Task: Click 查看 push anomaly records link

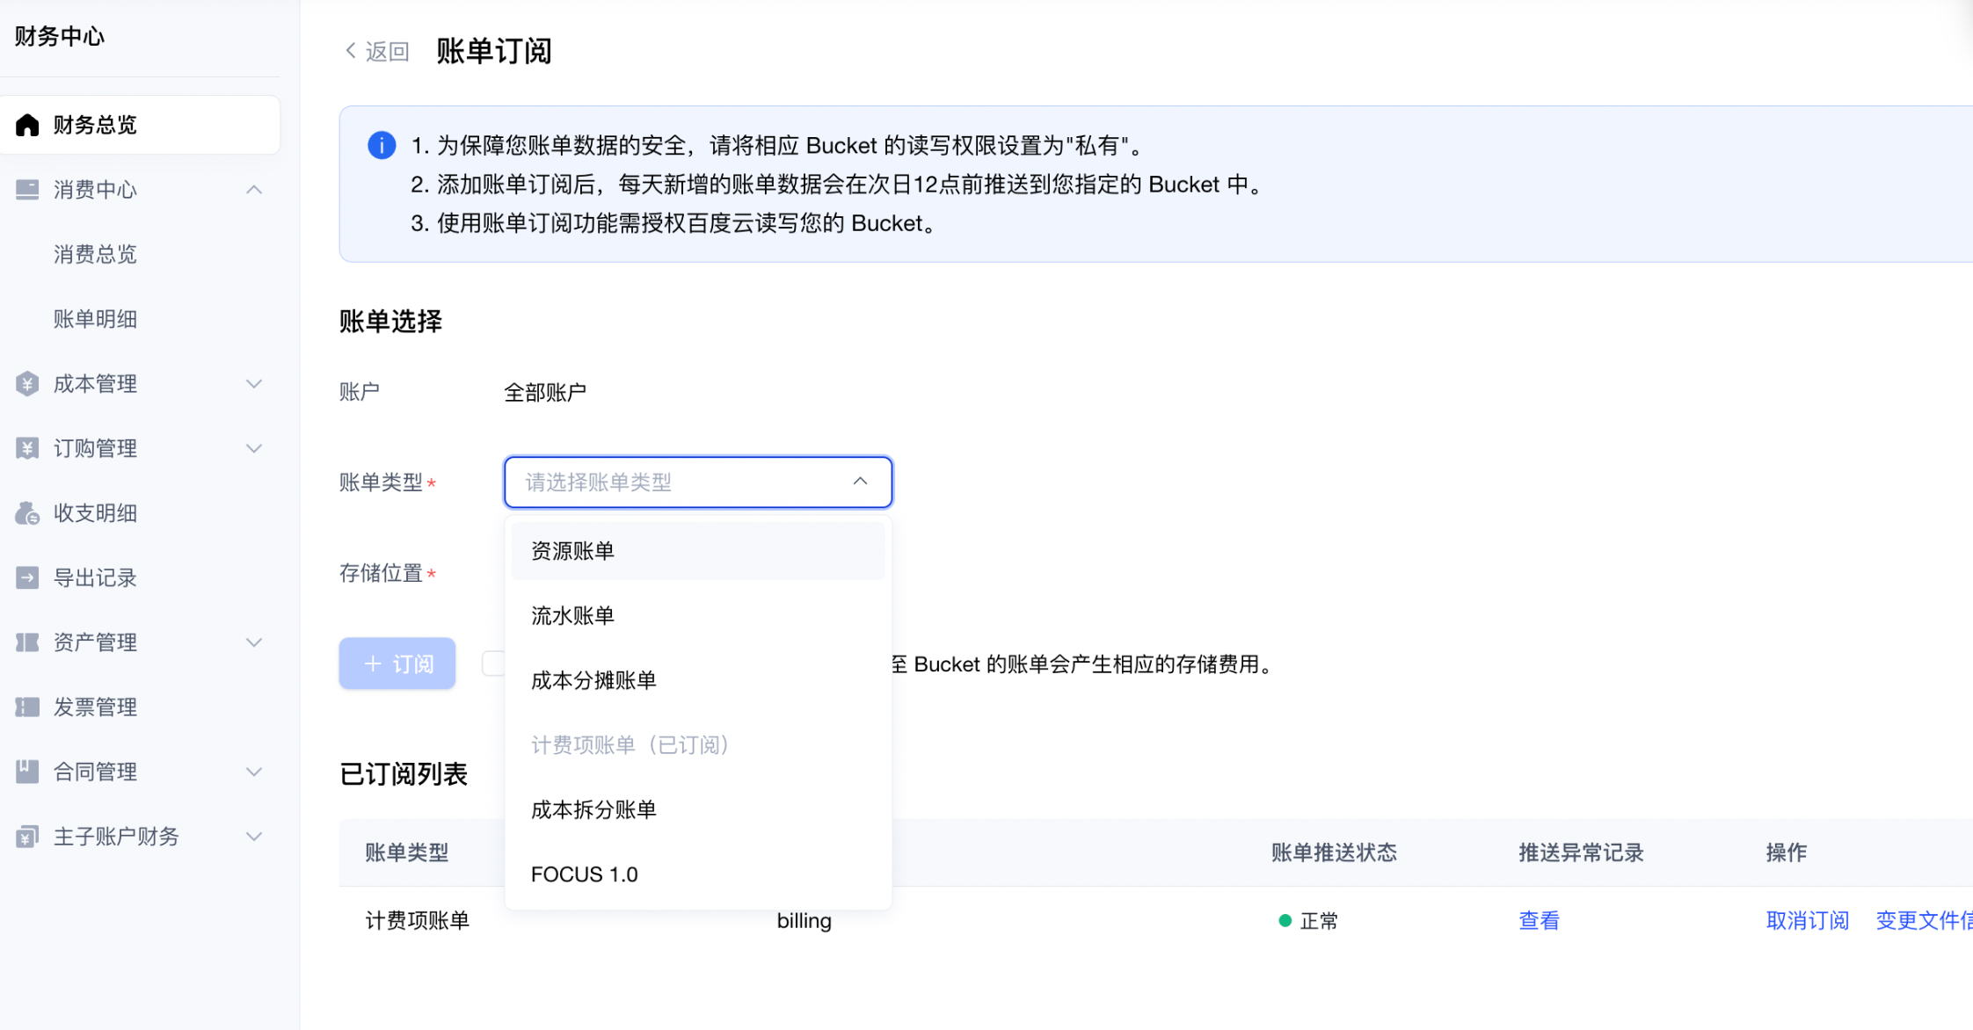Action: [x=1539, y=921]
